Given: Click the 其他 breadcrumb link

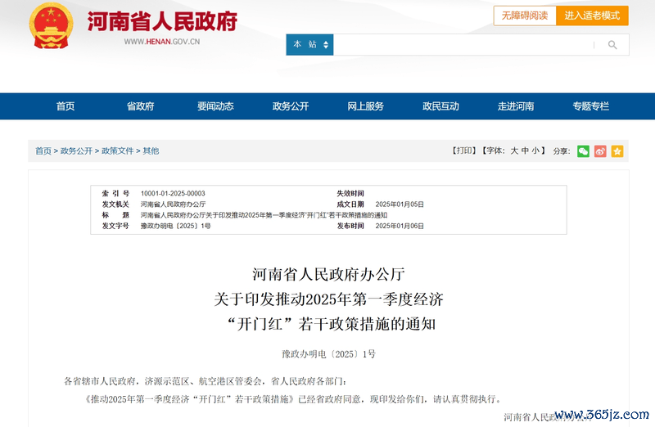Looking at the screenshot, I should (151, 151).
